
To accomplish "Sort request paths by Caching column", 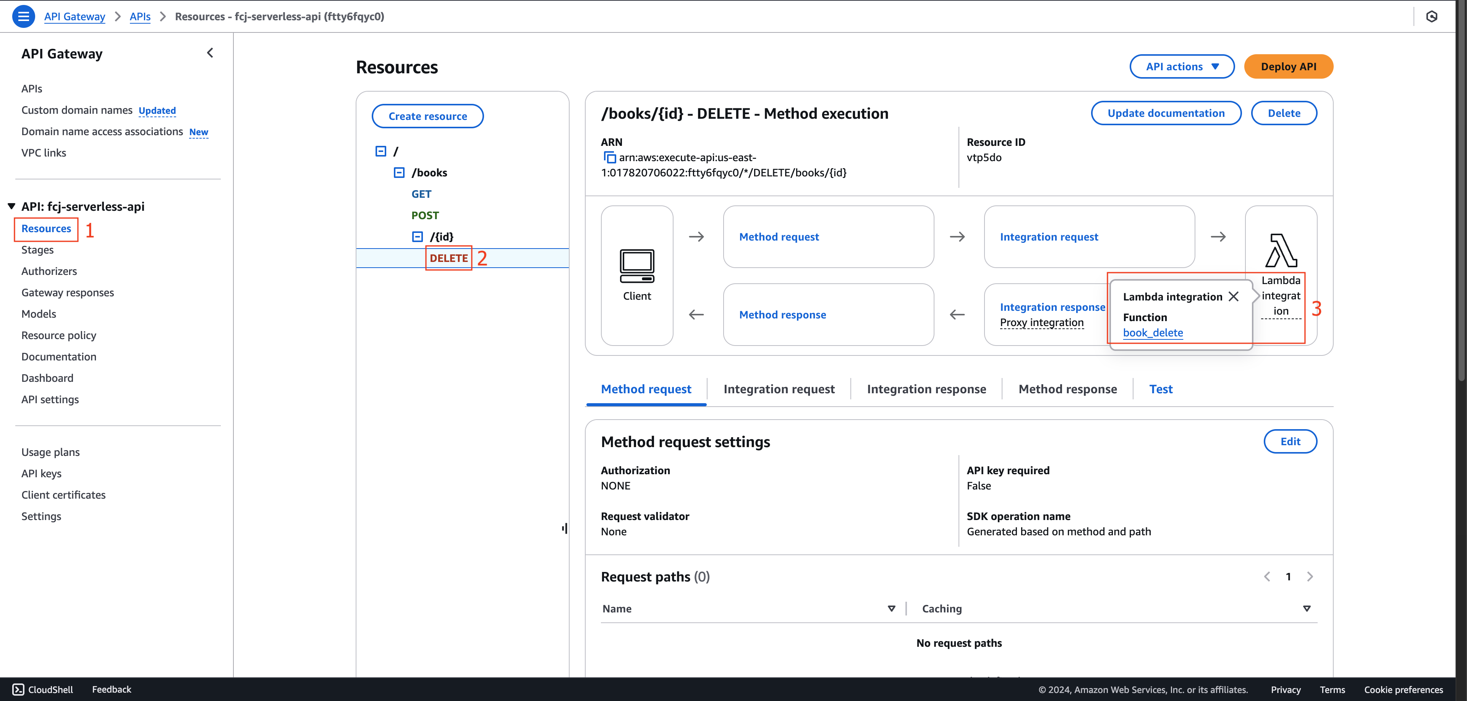I will [1307, 609].
